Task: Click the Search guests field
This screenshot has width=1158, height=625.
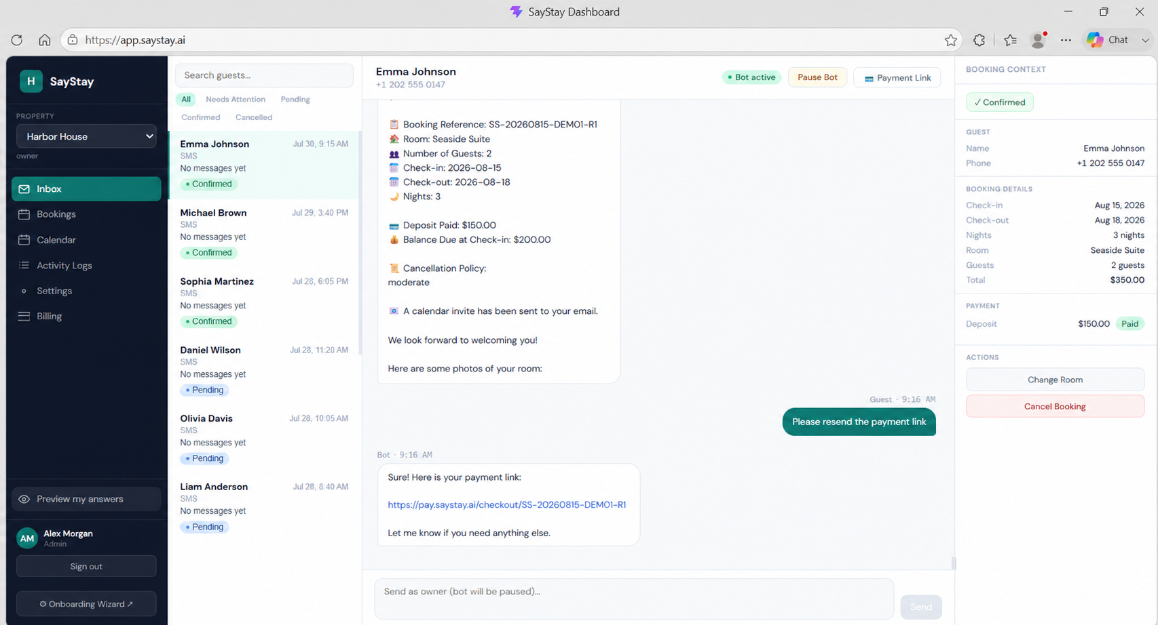Action: pos(264,75)
